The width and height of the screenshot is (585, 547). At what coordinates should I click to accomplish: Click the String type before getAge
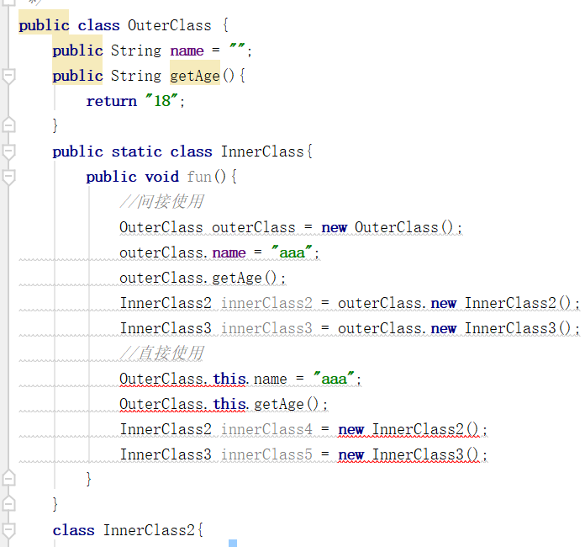click(136, 76)
